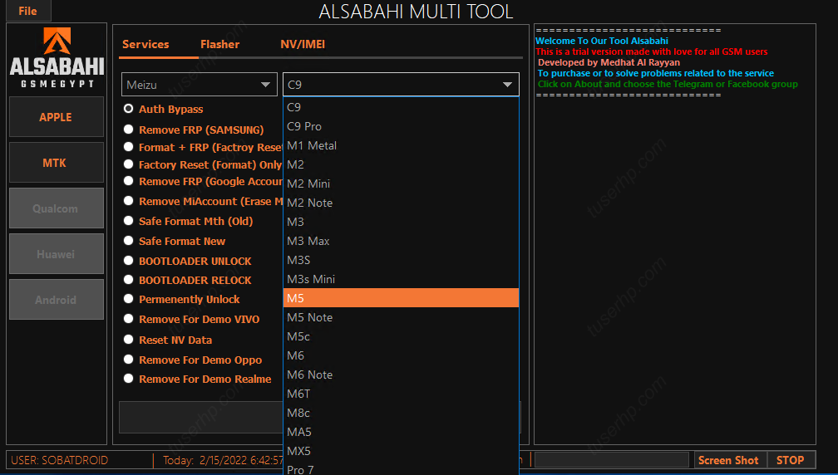Select the Auth Bypass option
The width and height of the screenshot is (838, 475).
164,109
